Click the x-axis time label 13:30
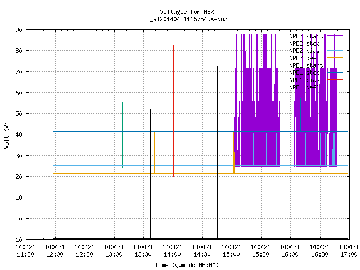This screenshot has width=360, height=270. tap(143, 255)
